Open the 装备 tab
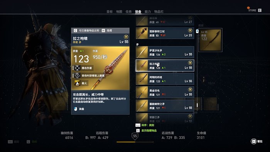Image resolution: width=270 pixels, height=152 pixels. click(x=138, y=12)
